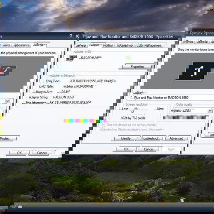Viewport: 214px width, 214px height.
Task: Click the Identify button
Action: pyautogui.click(x=125, y=138)
